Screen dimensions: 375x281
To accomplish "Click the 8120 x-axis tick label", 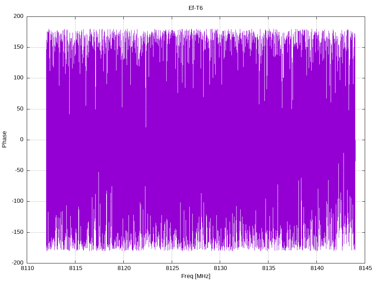I will coord(124,268).
